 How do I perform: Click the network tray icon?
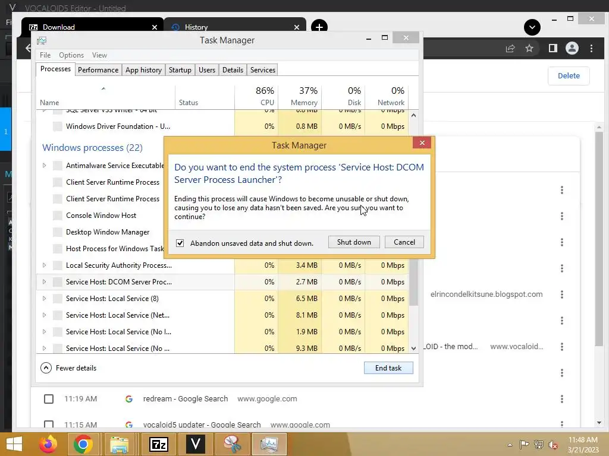[539, 445]
